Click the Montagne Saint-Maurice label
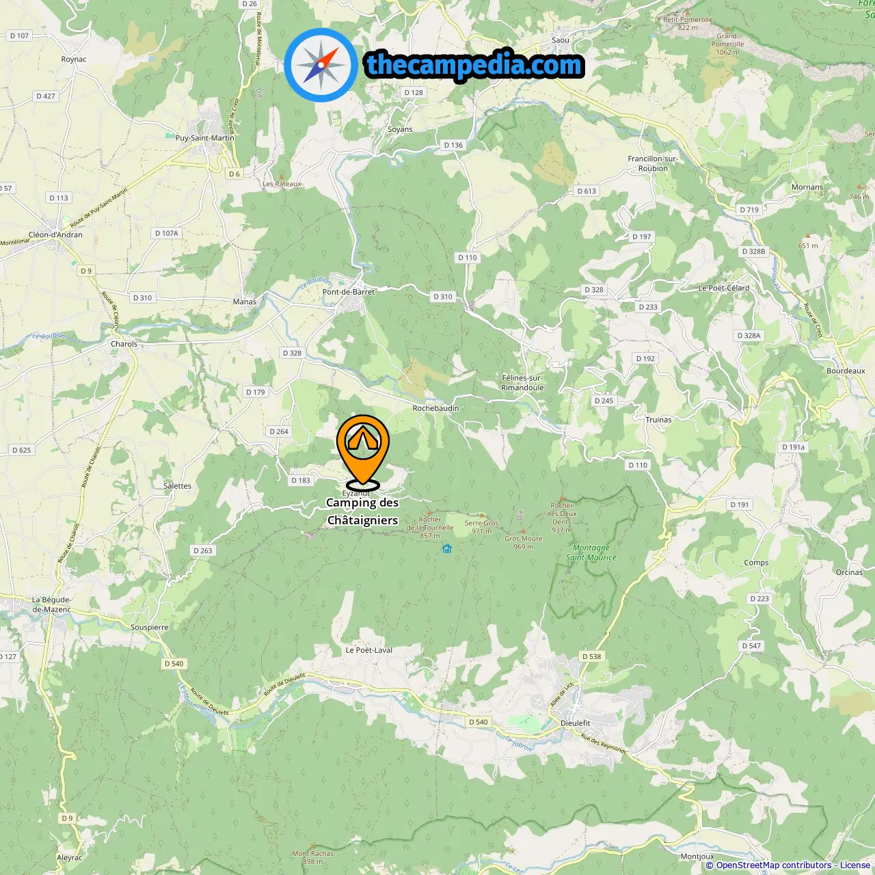The width and height of the screenshot is (875, 875). (591, 552)
